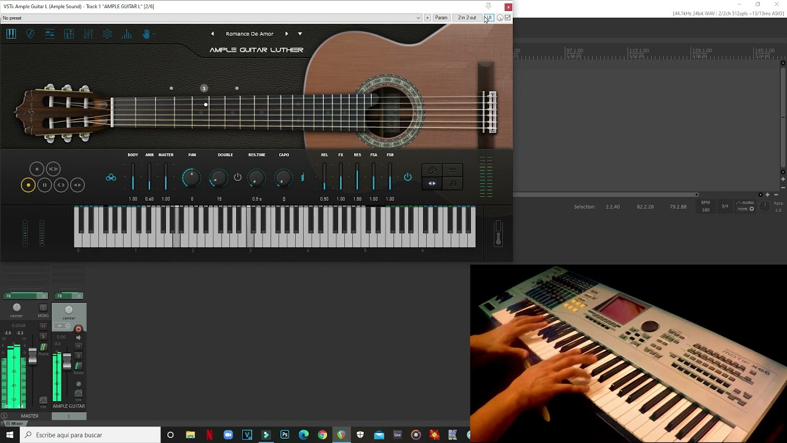Image resolution: width=787 pixels, height=443 pixels.
Task: Click the Windows taskbar search box
Action: [90, 435]
